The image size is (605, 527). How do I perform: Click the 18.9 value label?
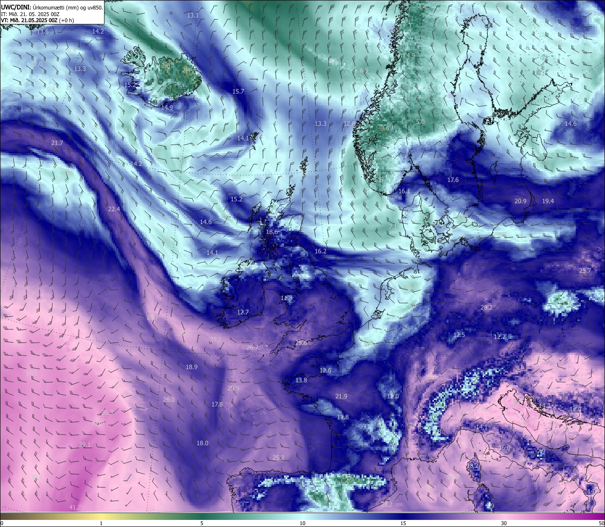pyautogui.click(x=191, y=367)
